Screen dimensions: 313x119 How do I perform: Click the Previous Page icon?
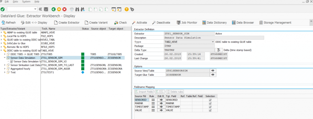tap(96, 9)
